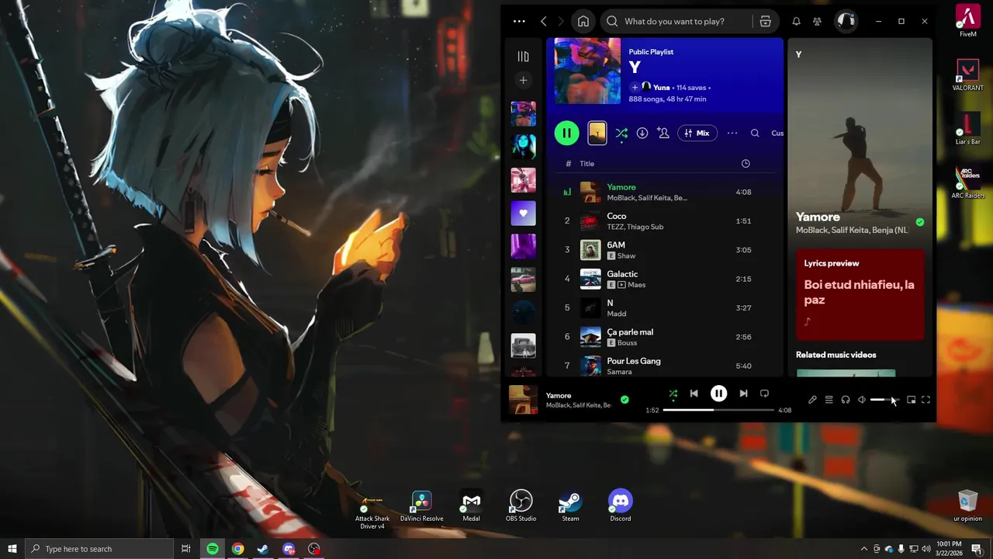Show hidden system tray icons chevron

(x=865, y=549)
